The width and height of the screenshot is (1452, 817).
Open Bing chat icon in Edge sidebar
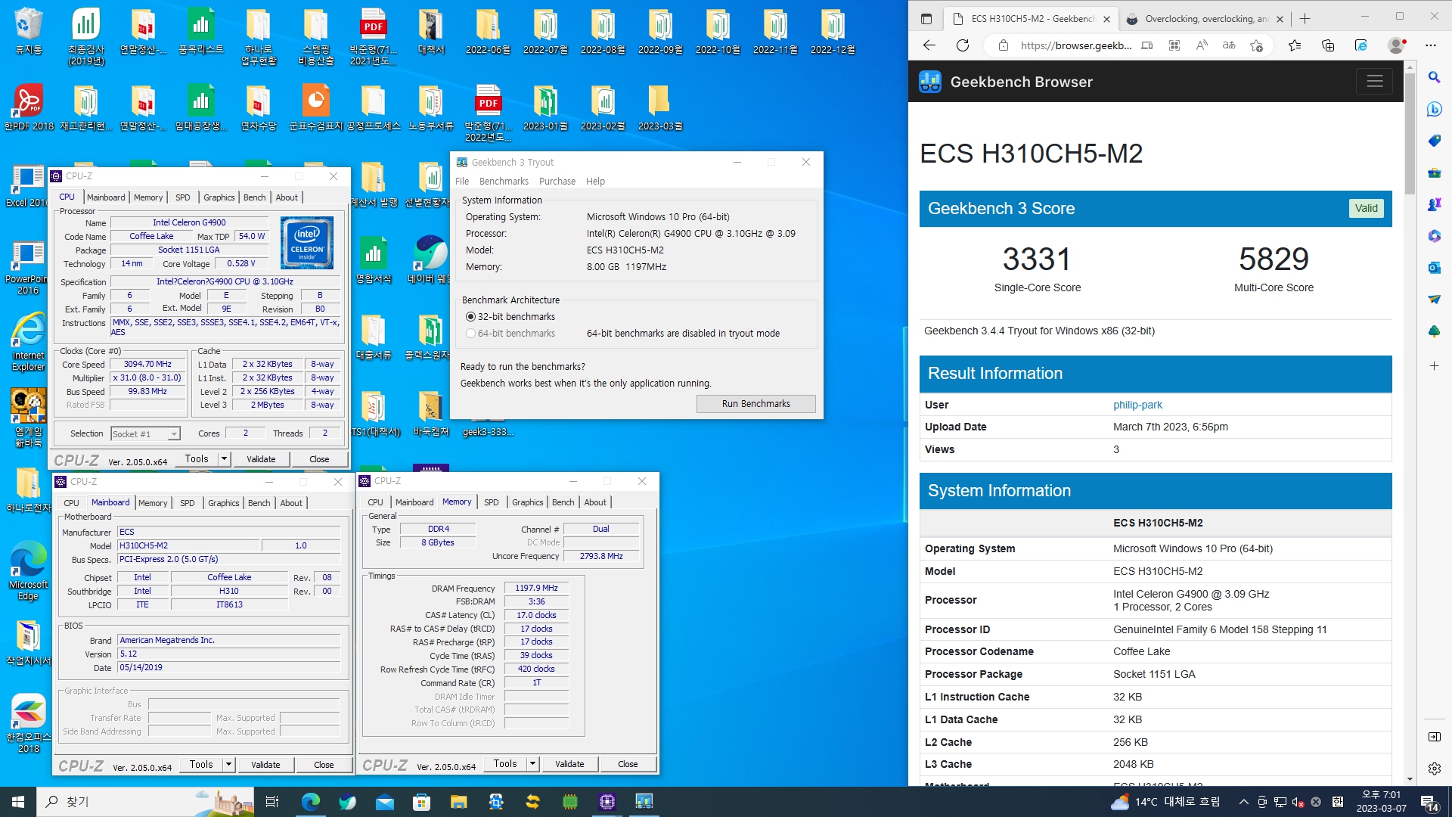click(x=1434, y=109)
